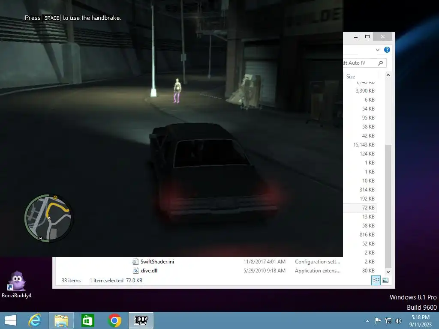Click the Explorer scrollbar up arrow
439x329 pixels.
click(388, 75)
